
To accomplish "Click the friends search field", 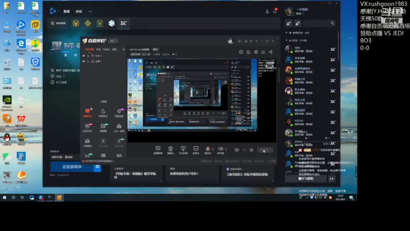I will pos(319,23).
